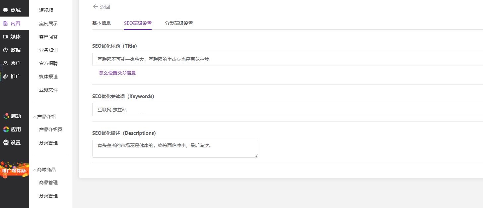Click the 返回 back arrow link
This screenshot has height=208, width=483.
(x=102, y=7)
